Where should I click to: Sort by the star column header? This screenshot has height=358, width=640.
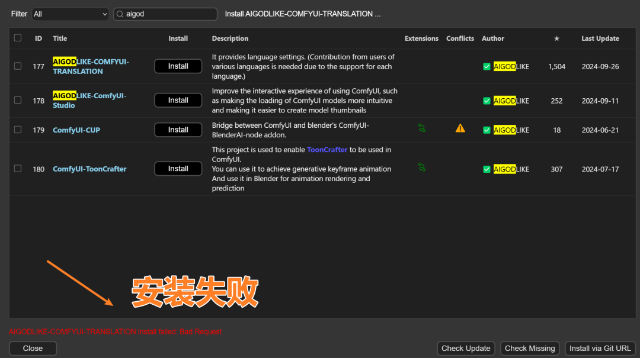pyautogui.click(x=556, y=38)
